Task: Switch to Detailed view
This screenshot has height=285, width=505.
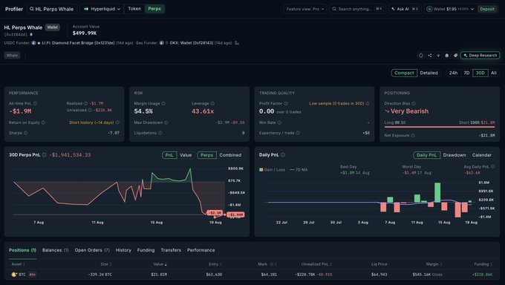Action: 429,73
